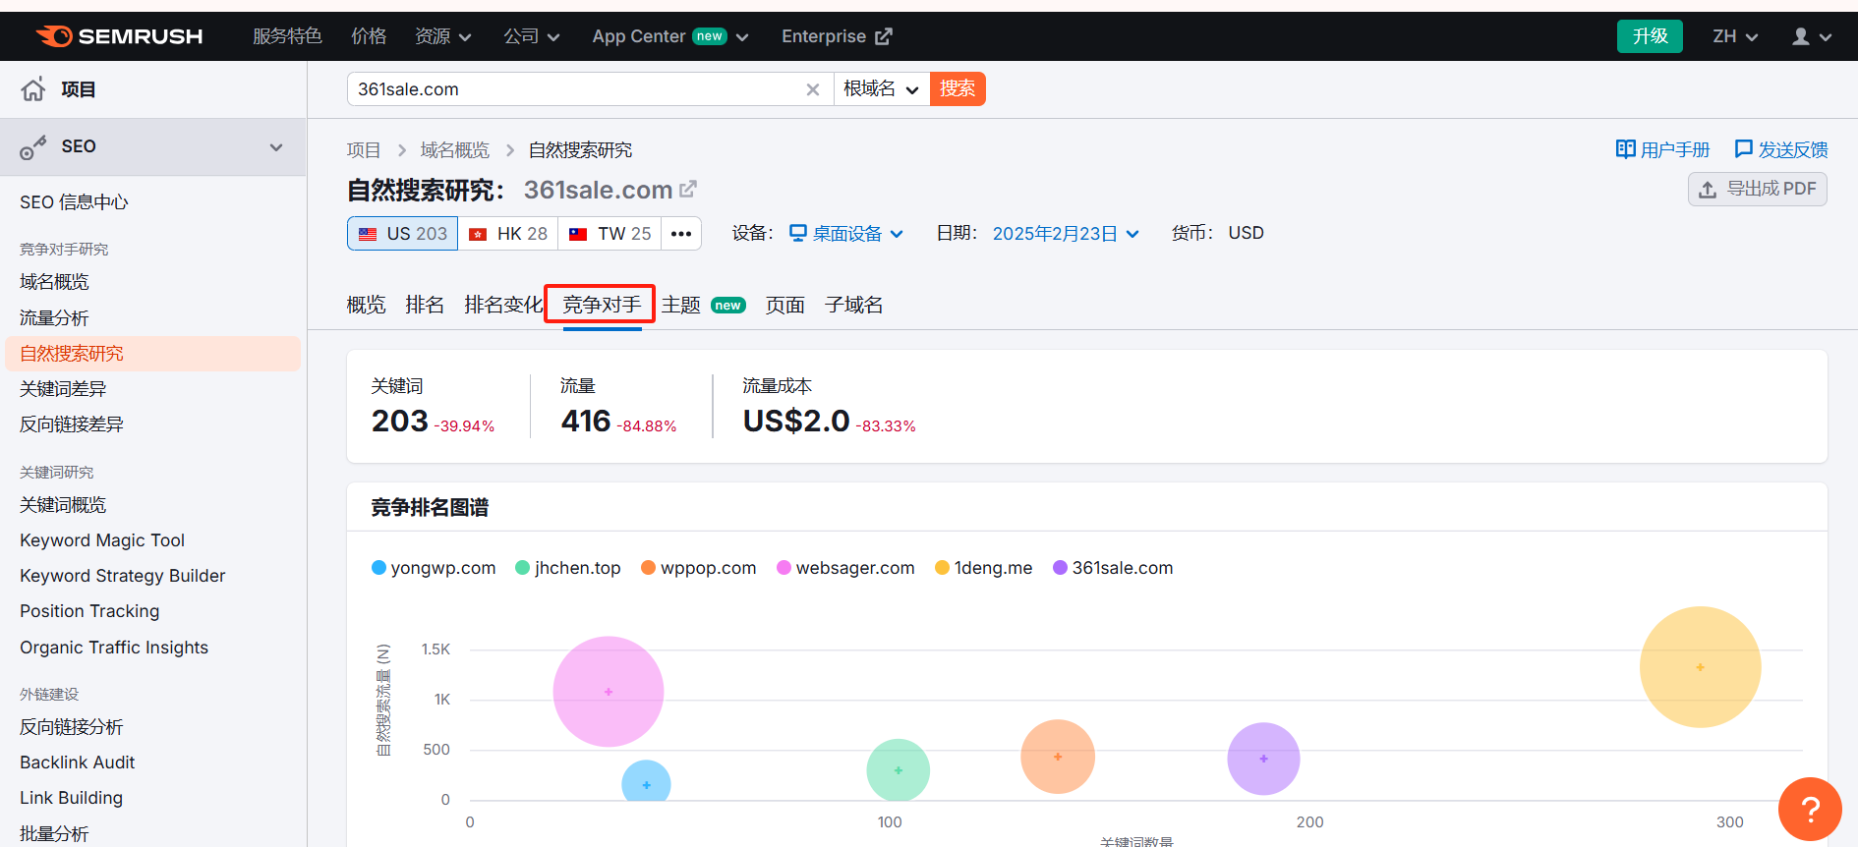Click the green jhchen.top bubble in chart

(899, 770)
